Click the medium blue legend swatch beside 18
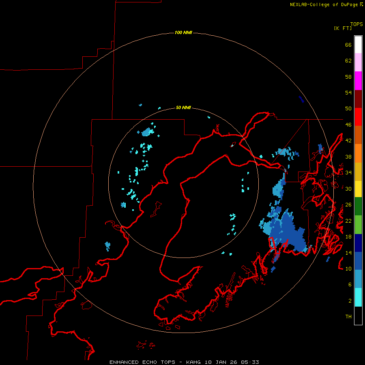This screenshot has height=365, width=365. tap(358, 261)
